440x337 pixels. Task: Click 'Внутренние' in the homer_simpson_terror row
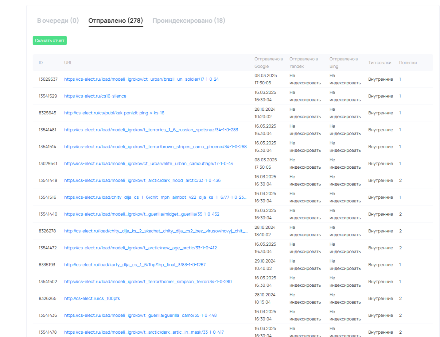(x=381, y=281)
